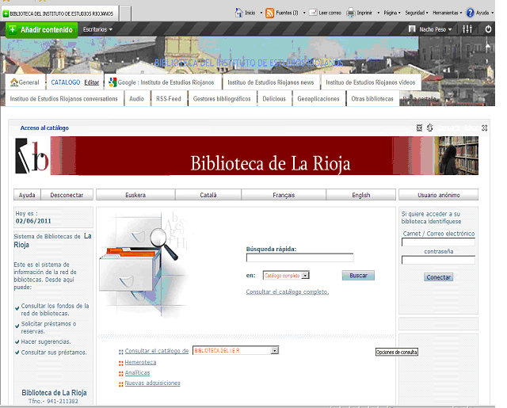507x408 pixels.
Task: Select the CATALOGO tab
Action: click(66, 82)
